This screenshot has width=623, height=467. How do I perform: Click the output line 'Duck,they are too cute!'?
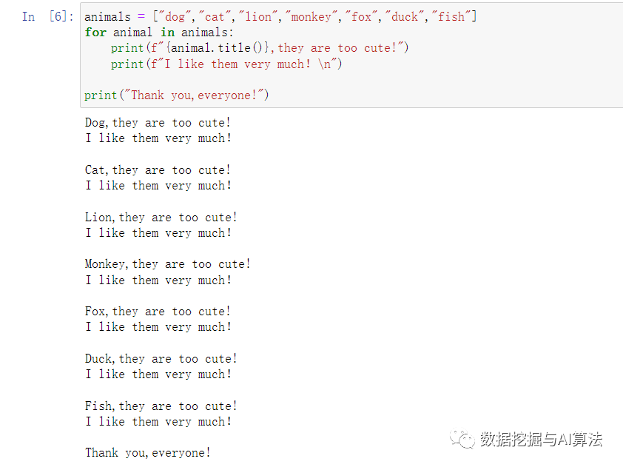[161, 359]
